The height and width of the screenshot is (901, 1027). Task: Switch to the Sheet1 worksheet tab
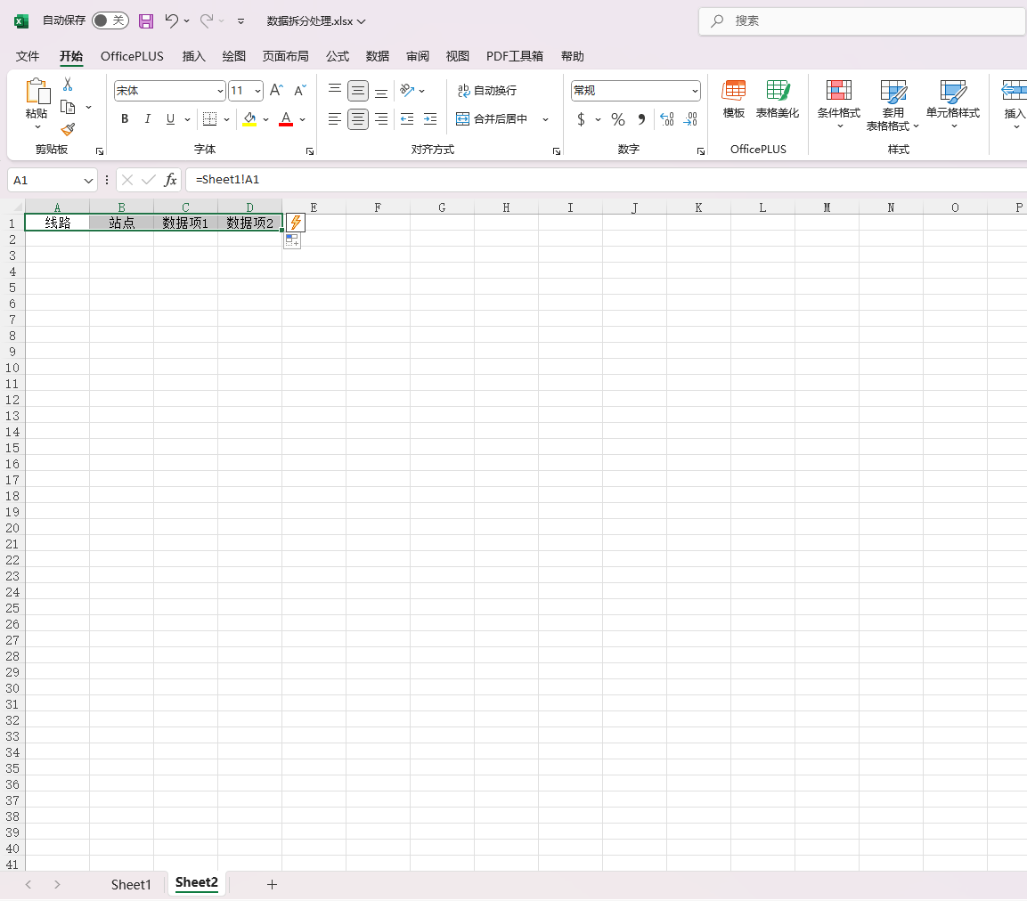coord(131,885)
